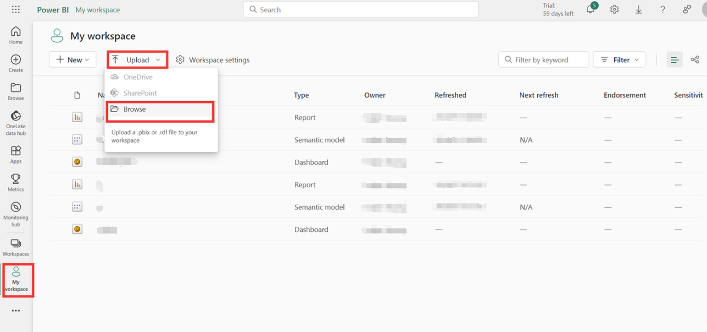This screenshot has width=707, height=332.
Task: Switch to lineage view
Action: (x=695, y=60)
